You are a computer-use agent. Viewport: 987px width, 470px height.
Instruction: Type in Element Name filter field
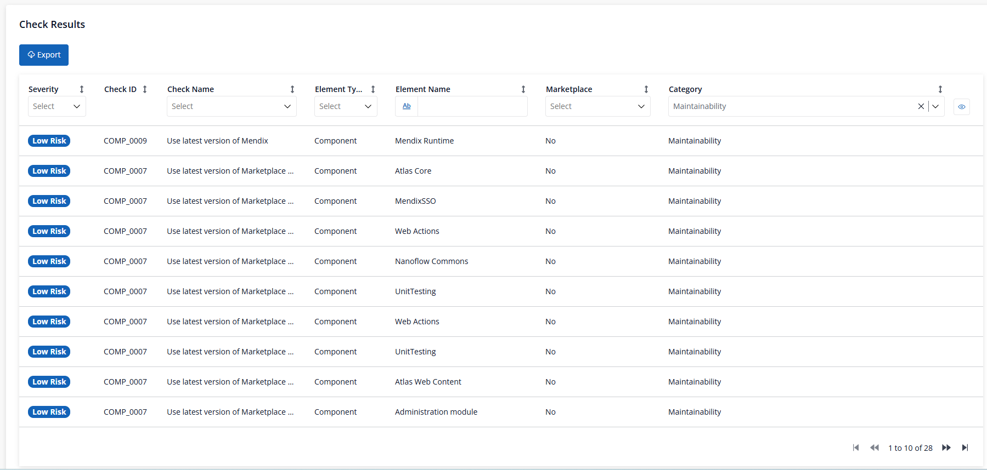[x=472, y=106]
